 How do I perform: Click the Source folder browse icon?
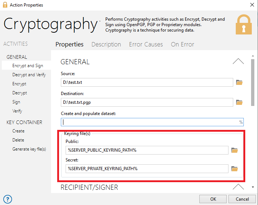coord(239,82)
